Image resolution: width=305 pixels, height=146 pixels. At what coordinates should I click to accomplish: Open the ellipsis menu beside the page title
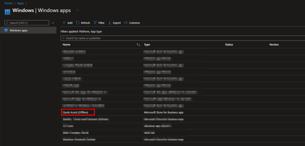[77, 10]
